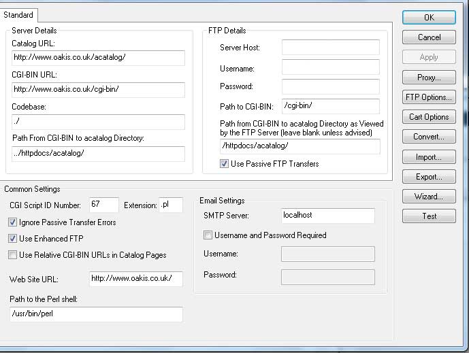
Task: Click the Convert button
Action: tap(428, 137)
